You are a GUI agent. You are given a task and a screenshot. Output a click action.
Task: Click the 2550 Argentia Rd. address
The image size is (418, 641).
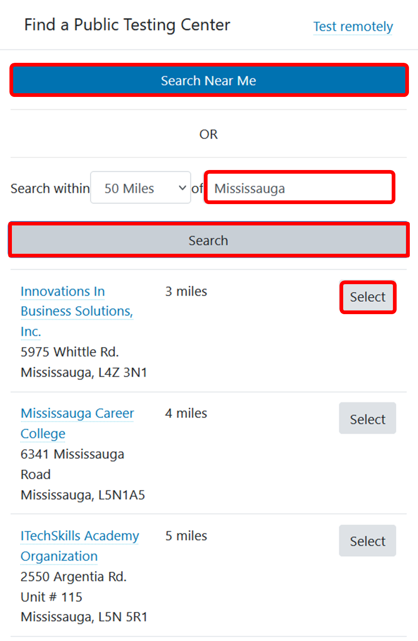(73, 577)
